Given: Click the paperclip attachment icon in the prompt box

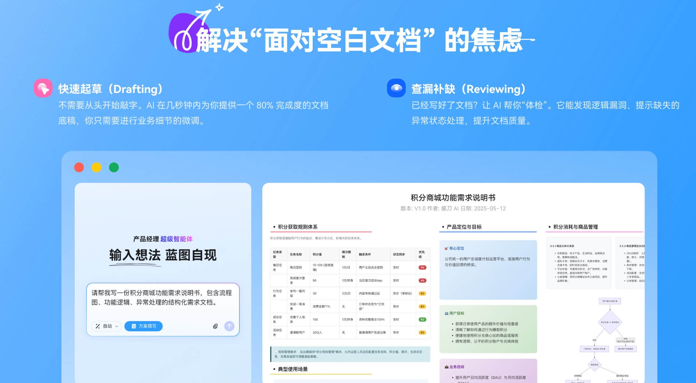Looking at the screenshot, I should point(215,326).
